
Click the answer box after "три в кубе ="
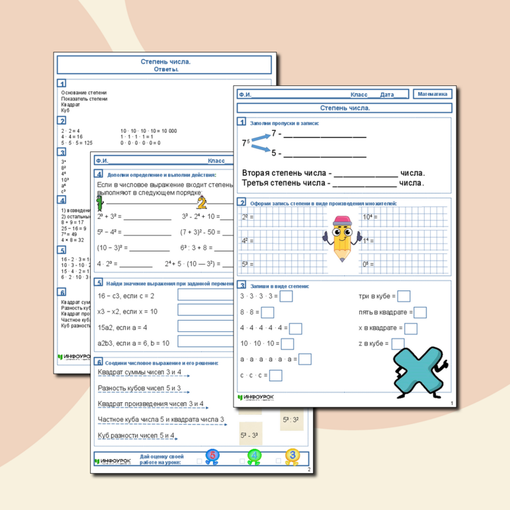point(404,296)
